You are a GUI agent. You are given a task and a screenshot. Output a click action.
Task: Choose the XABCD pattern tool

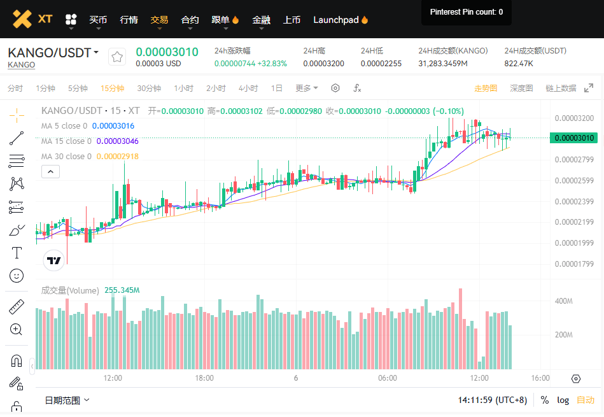coord(17,184)
